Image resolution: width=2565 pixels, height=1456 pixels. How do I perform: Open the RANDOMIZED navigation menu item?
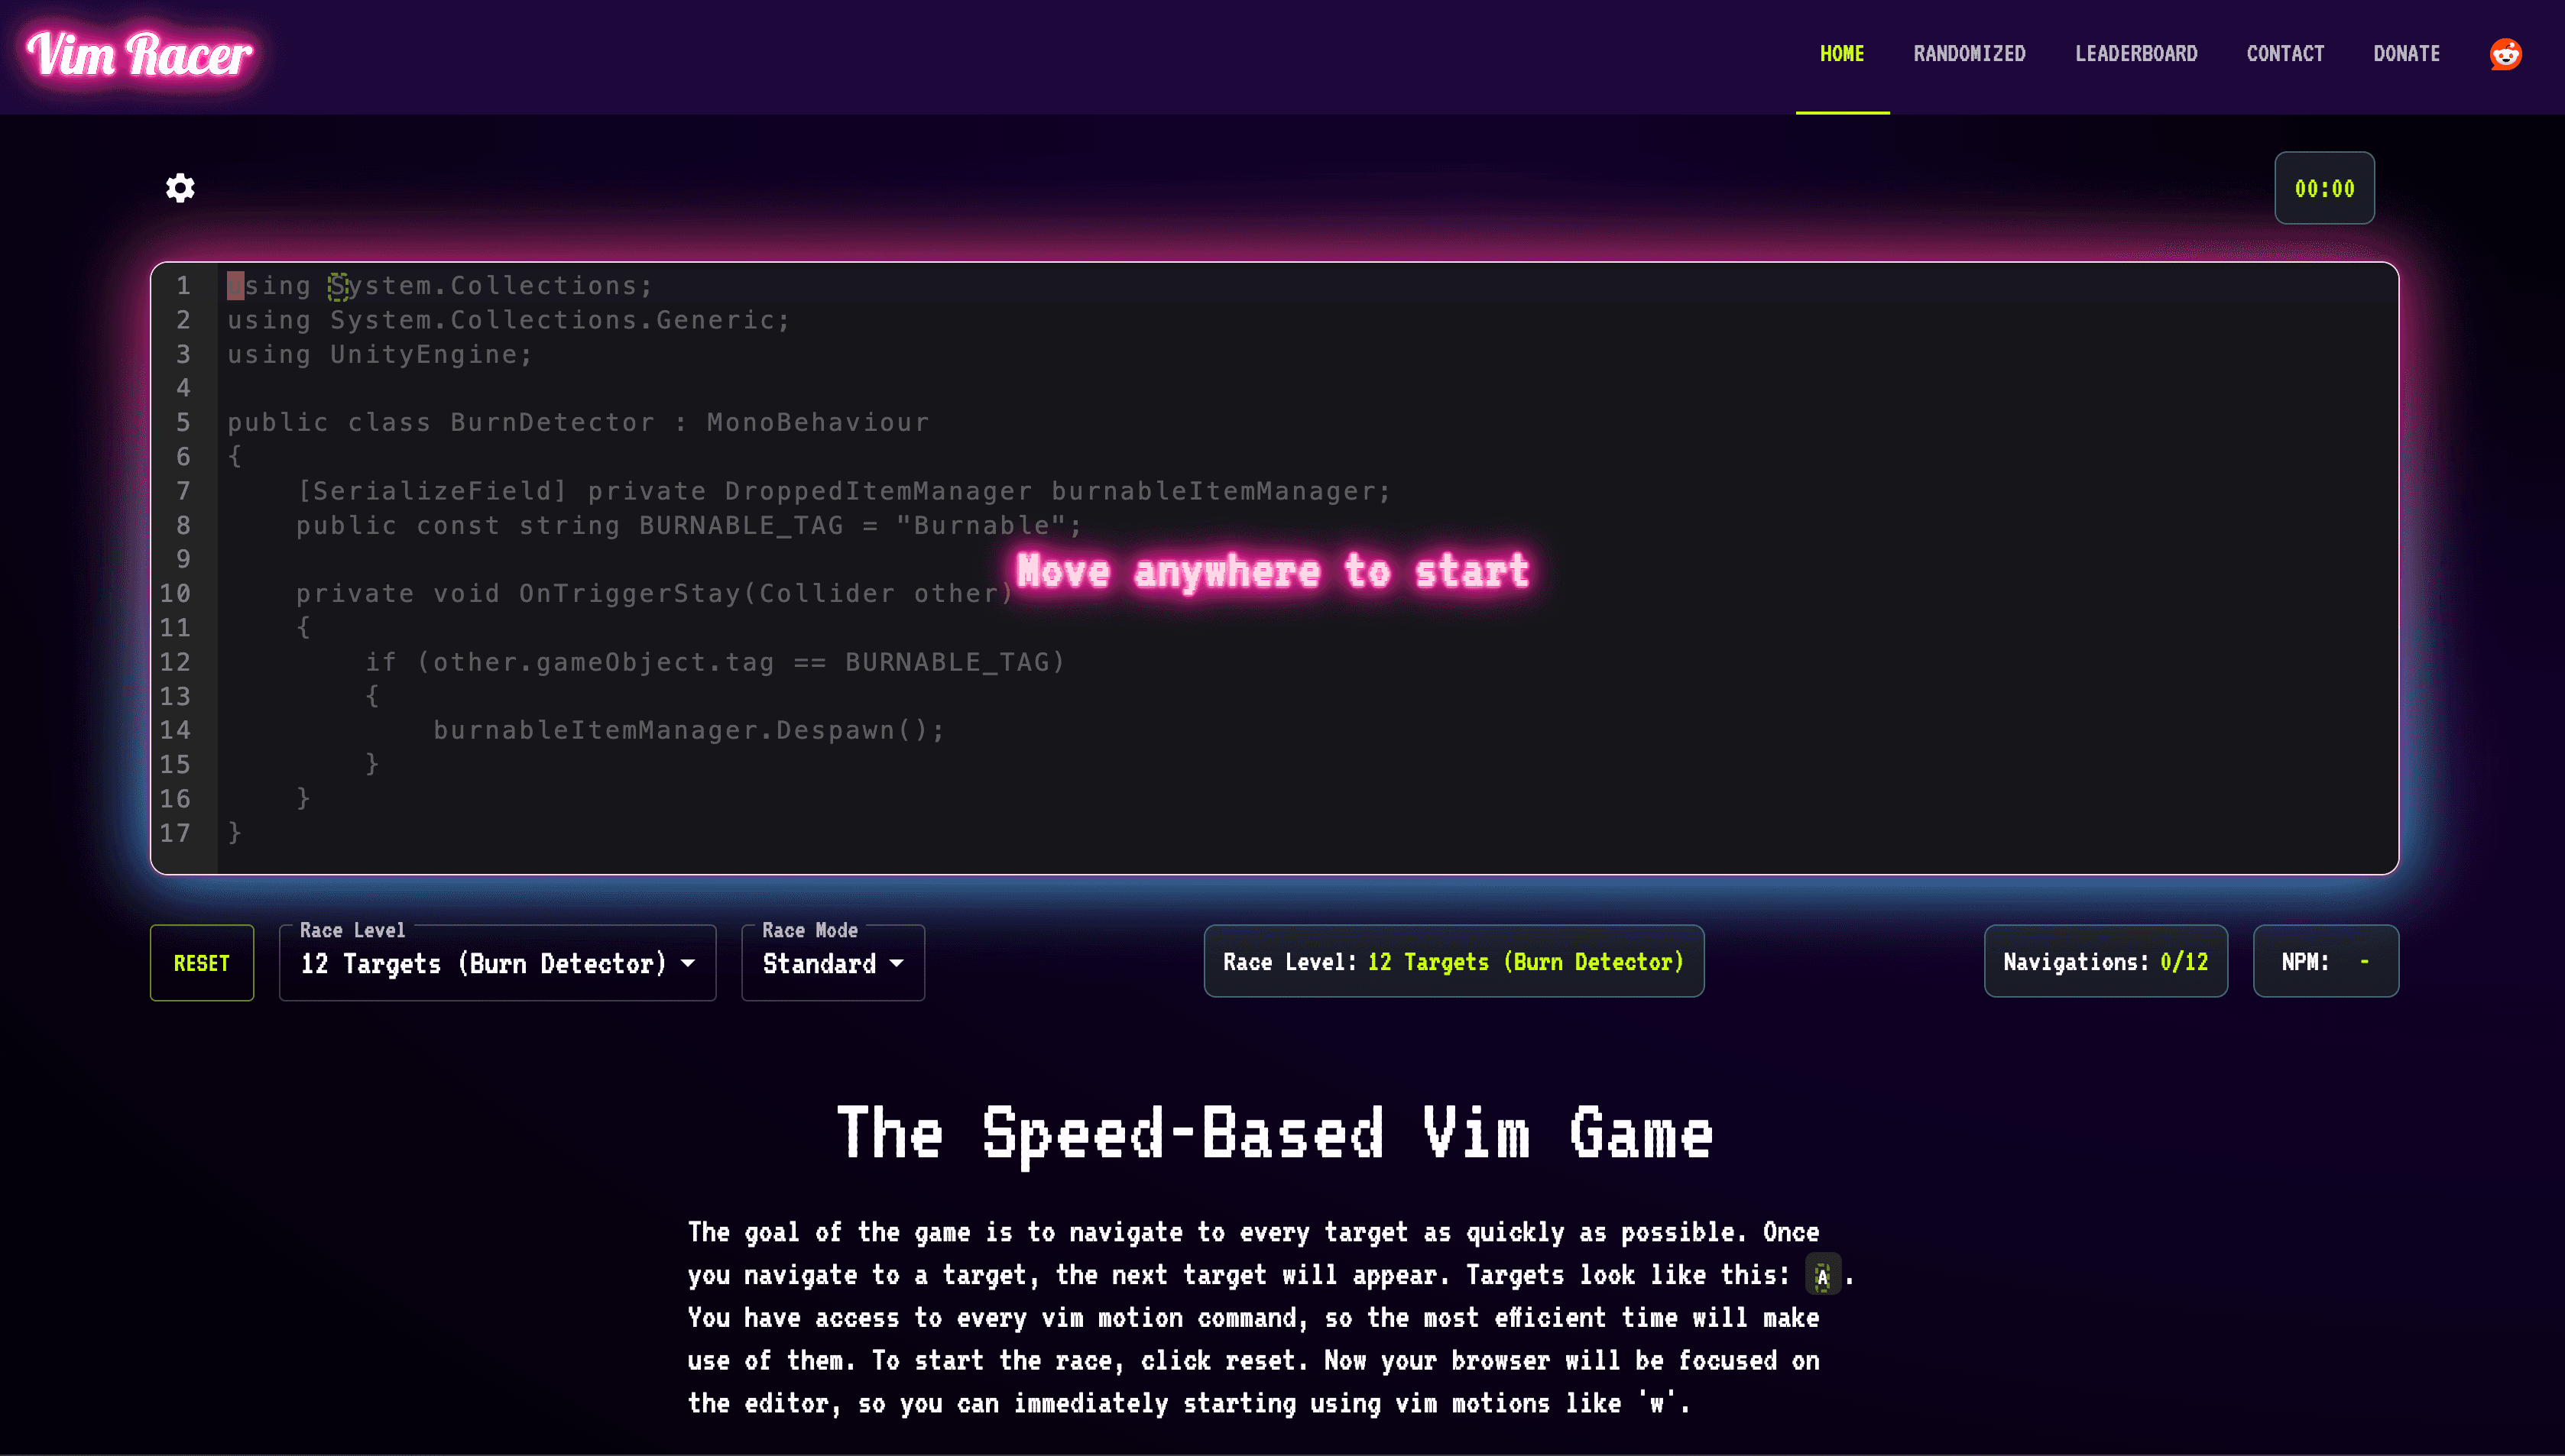coord(1970,53)
